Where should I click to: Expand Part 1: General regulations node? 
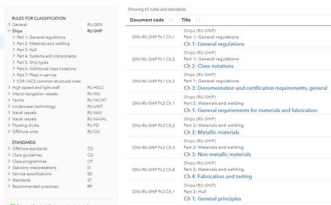14,37
